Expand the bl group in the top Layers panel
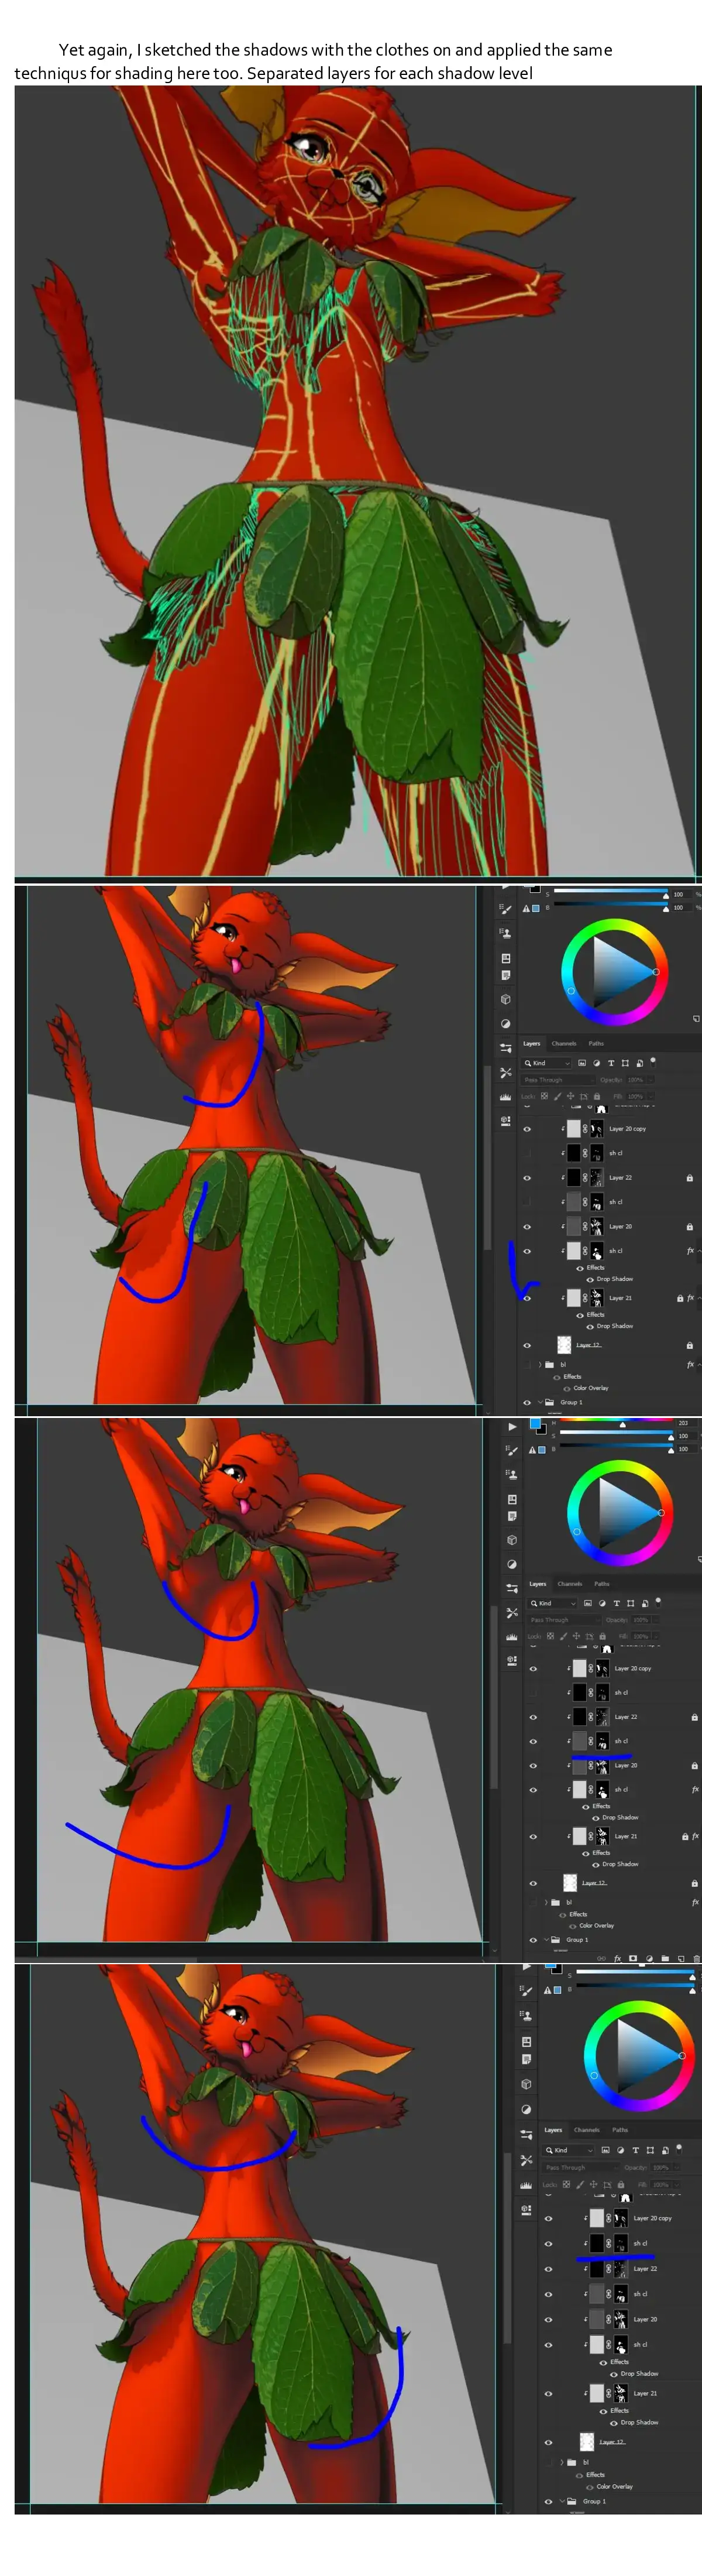This screenshot has width=702, height=2576. coord(540,1364)
